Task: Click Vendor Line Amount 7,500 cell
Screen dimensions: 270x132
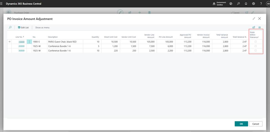Action: point(148,46)
